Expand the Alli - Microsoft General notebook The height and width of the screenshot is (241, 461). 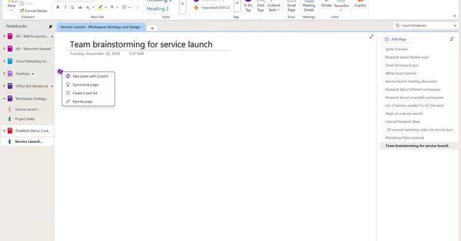4,49
